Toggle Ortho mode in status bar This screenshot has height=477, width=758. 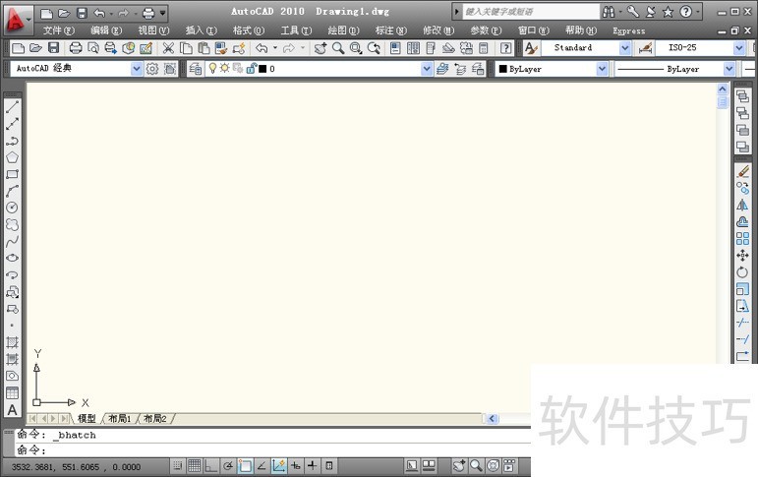(x=211, y=465)
